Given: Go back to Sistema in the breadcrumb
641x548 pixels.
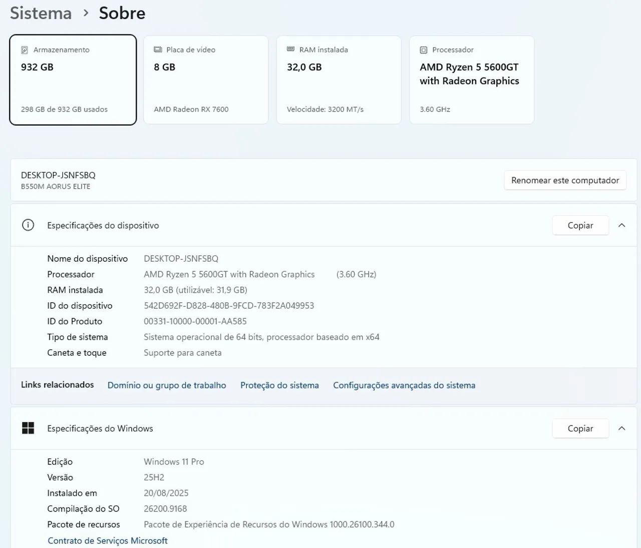Looking at the screenshot, I should click(x=41, y=13).
